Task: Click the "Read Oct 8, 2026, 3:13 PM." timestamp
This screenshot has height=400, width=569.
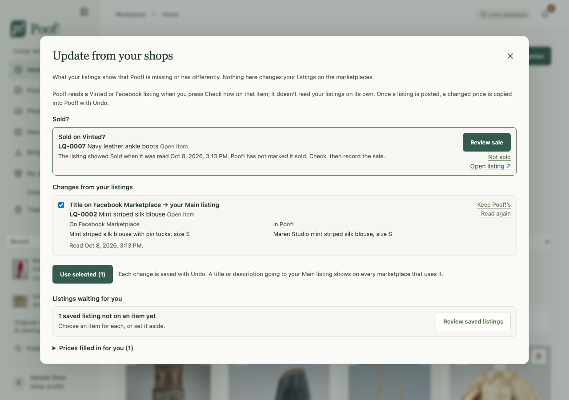Action: click(106, 245)
